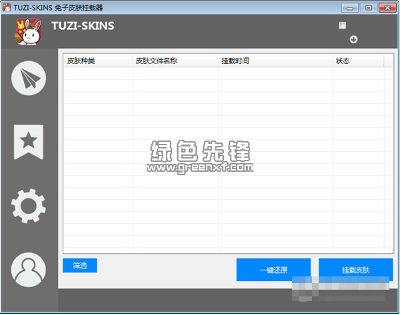The image size is (400, 315).
Task: Sort by the 皮肤种类 column header
Action: 98,61
